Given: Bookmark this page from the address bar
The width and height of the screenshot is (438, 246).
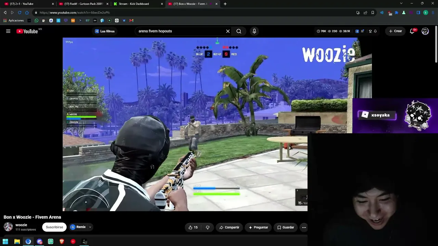Looking at the screenshot, I should (373, 13).
